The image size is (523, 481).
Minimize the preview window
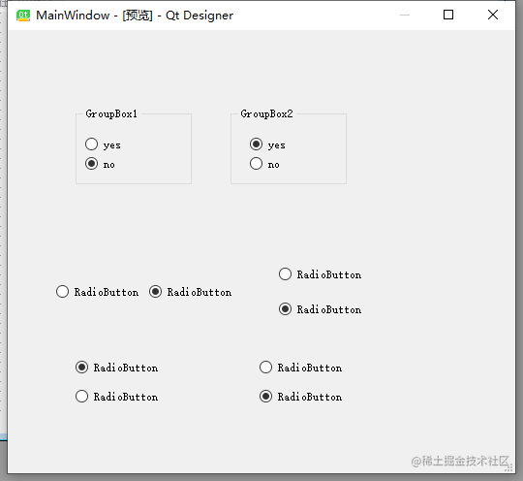click(405, 16)
